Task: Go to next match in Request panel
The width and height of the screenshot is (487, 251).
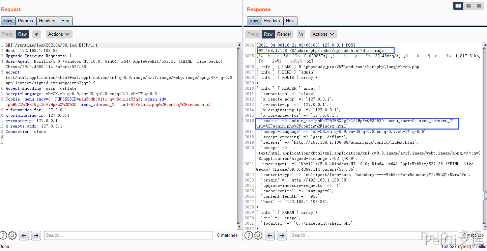Action: pos(36,235)
